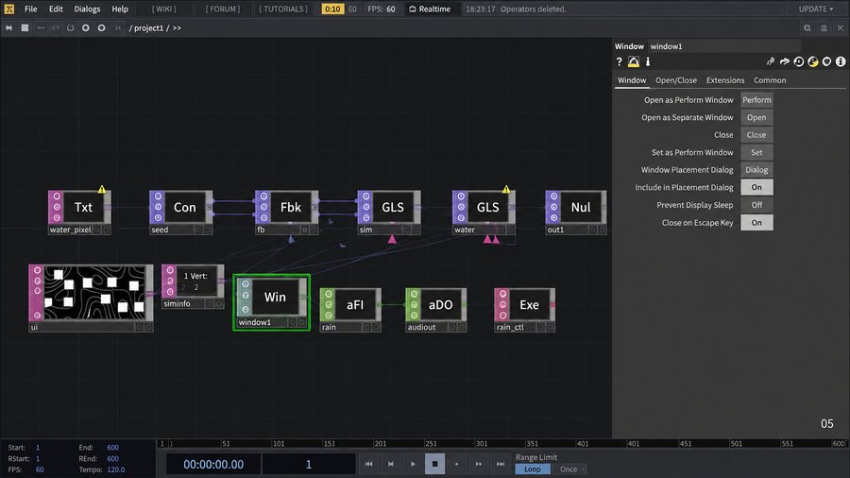Open the File menu

tap(31, 9)
